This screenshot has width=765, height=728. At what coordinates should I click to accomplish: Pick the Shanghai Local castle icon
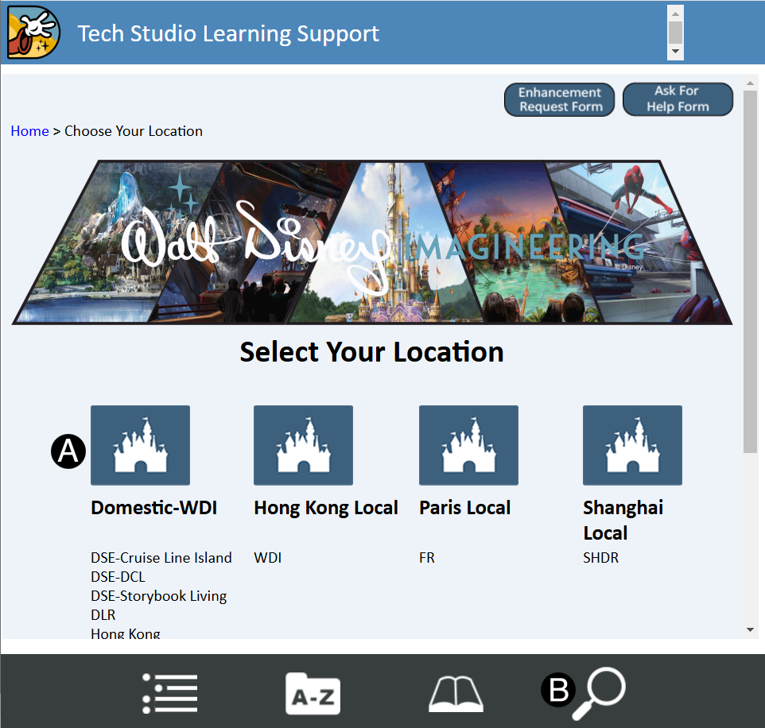[x=632, y=445]
